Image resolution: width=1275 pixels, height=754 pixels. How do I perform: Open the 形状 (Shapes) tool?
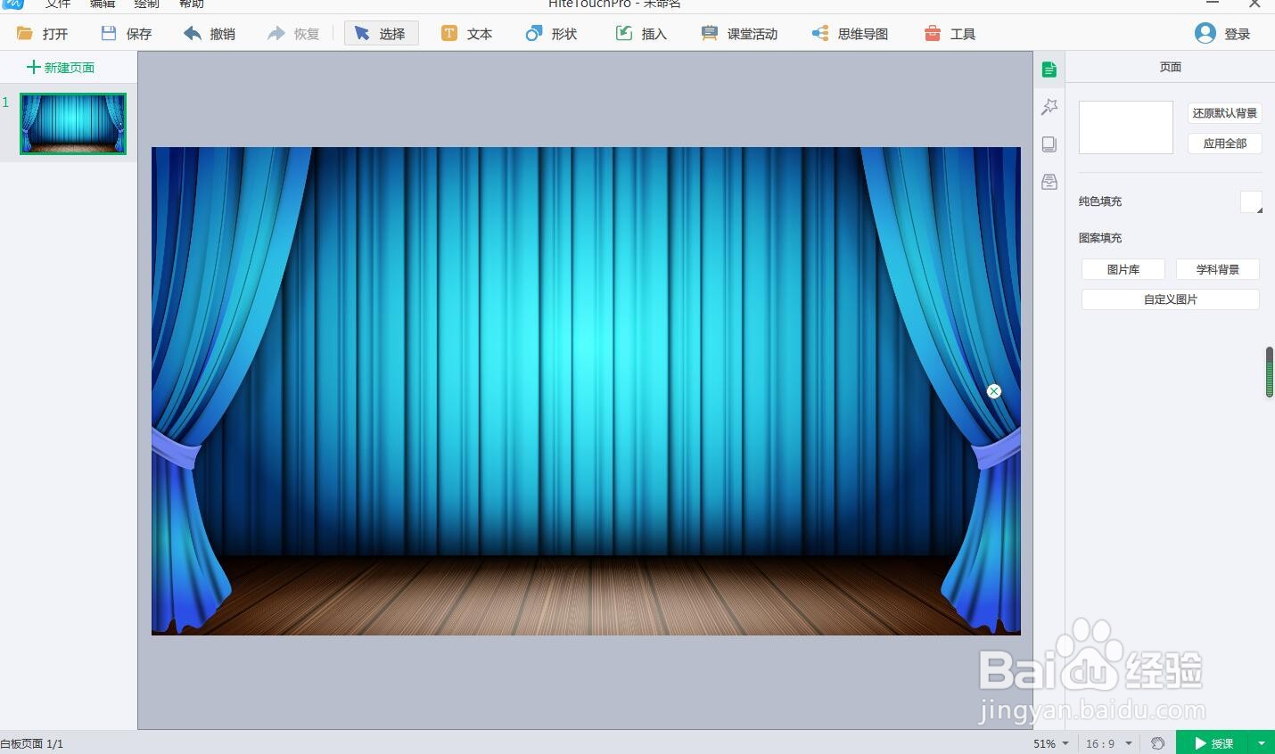[x=551, y=34]
